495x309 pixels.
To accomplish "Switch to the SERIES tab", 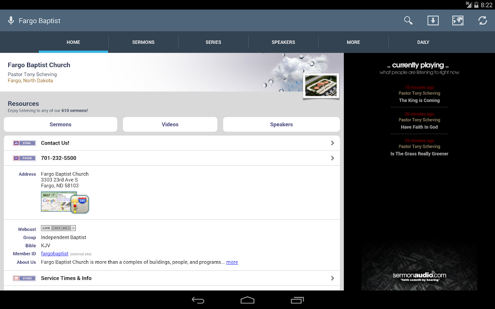I will pyautogui.click(x=213, y=42).
